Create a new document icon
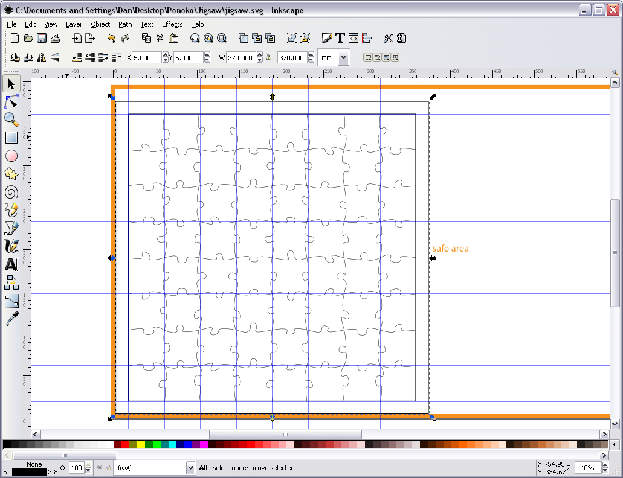 coord(15,38)
